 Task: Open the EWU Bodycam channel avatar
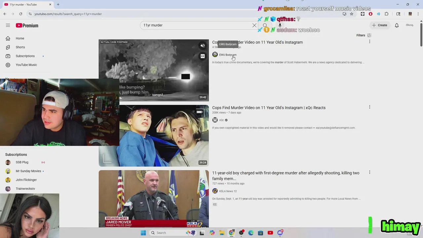[215, 55]
